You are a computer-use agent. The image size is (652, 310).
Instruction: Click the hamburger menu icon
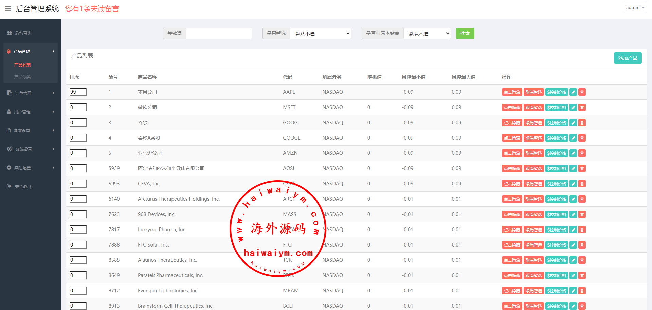click(x=8, y=9)
